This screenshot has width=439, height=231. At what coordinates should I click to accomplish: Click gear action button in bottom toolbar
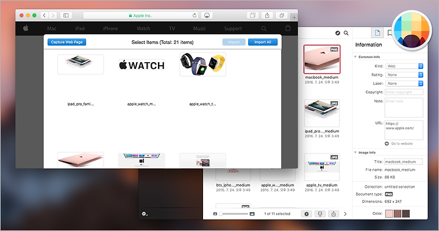[x=307, y=214]
